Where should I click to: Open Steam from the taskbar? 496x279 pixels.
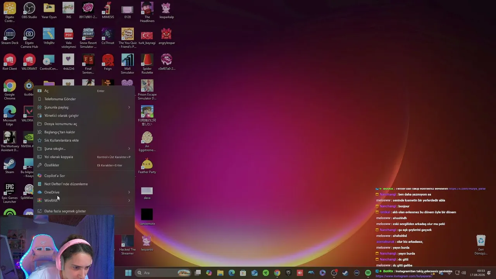tap(345, 273)
